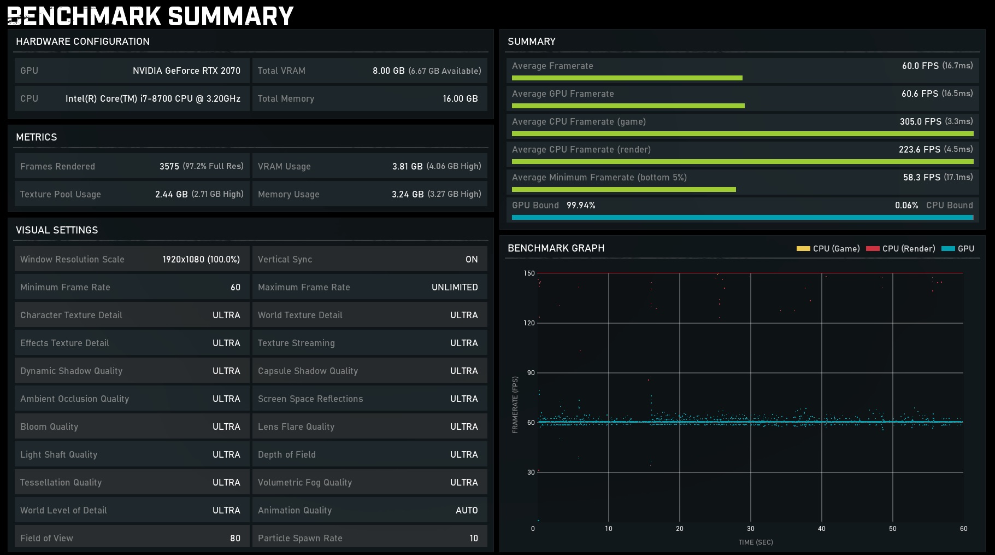The width and height of the screenshot is (995, 555).
Task: Click the GPU Bound teal progress bar
Action: pos(742,218)
